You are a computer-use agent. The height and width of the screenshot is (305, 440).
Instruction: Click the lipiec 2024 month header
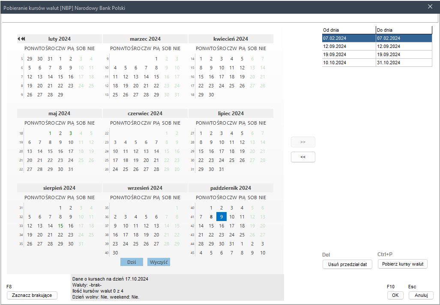click(230, 114)
